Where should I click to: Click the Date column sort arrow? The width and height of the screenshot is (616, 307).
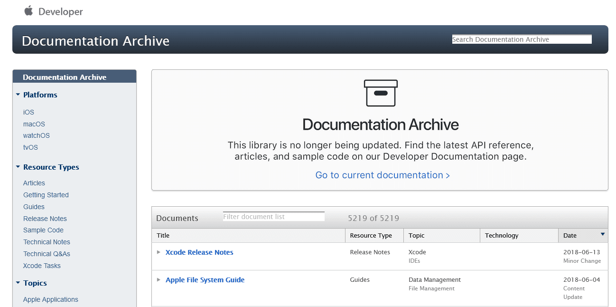click(603, 234)
